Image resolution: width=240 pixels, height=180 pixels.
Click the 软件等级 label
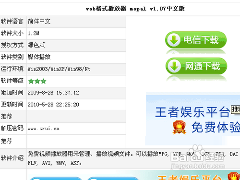[12, 81]
